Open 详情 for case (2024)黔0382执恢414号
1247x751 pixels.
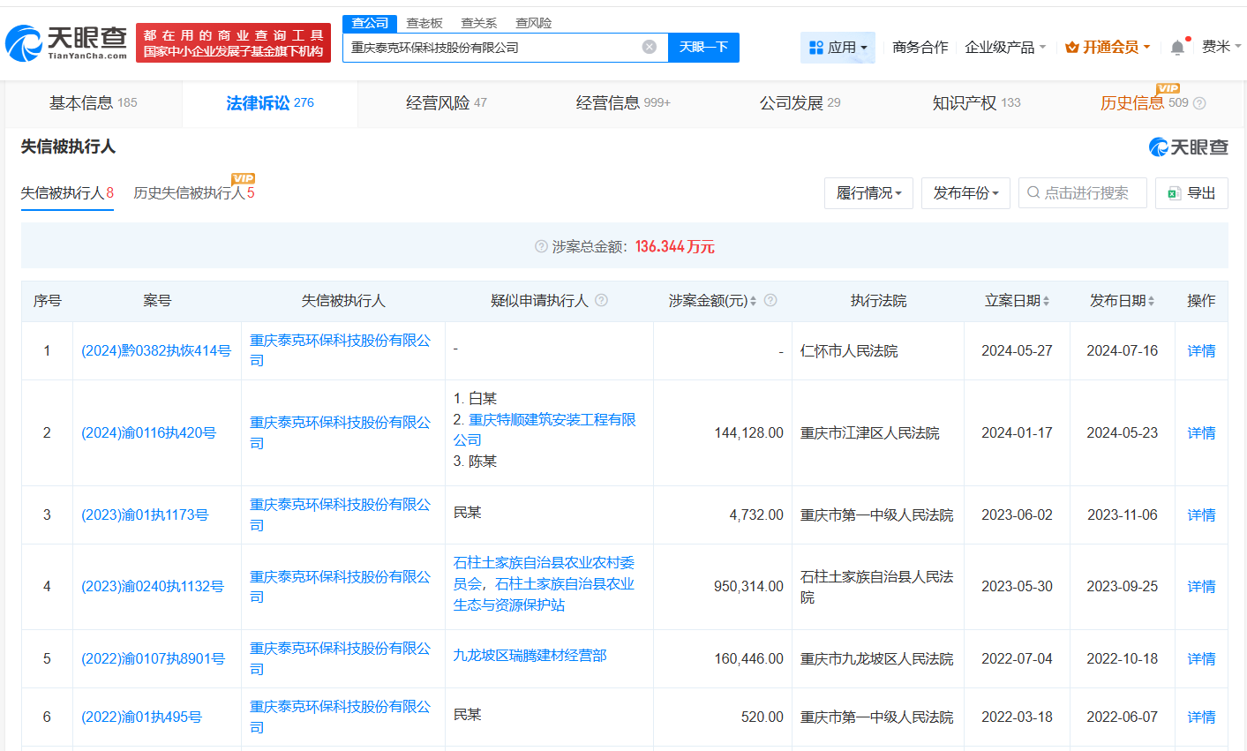pos(1201,350)
